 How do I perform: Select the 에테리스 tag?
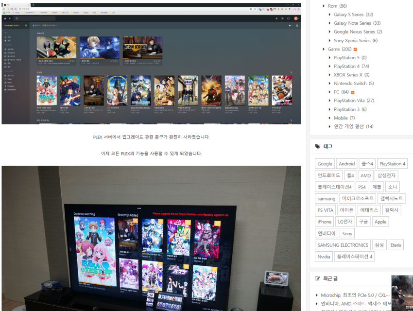coord(369,210)
